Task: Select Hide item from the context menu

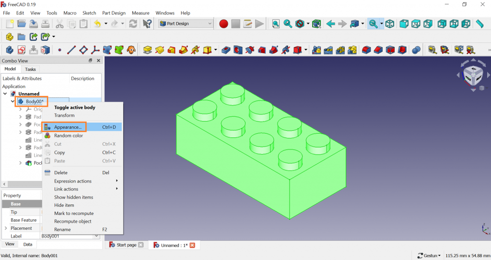Action: pos(64,205)
